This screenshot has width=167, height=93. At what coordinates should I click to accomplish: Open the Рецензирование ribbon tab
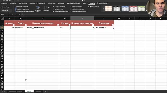coord(74,3)
